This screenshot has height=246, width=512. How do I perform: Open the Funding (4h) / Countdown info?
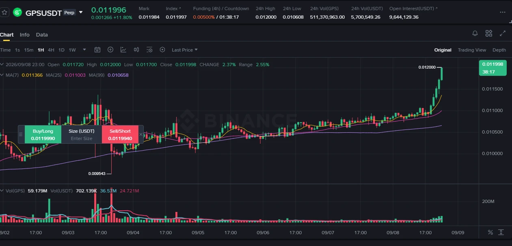[x=221, y=9]
